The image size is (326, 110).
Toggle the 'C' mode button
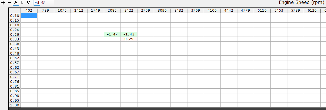pos(29,3)
